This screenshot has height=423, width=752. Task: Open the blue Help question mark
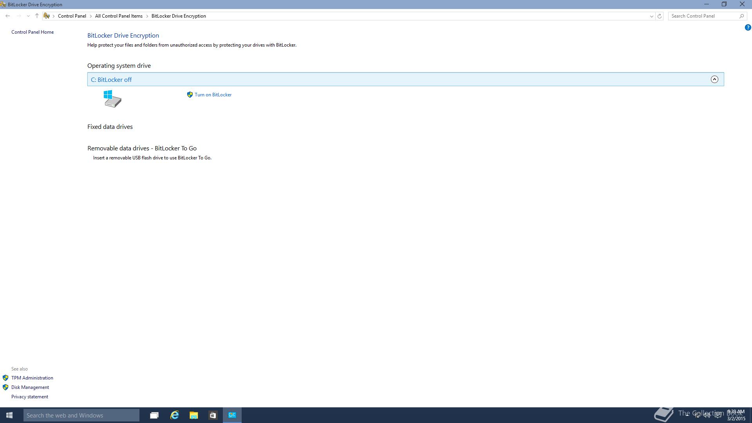coord(748,27)
